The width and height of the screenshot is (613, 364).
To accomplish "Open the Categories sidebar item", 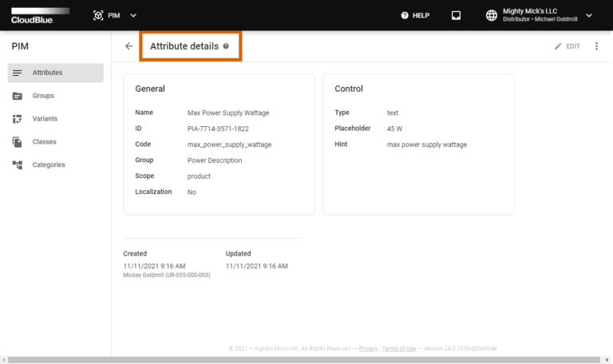I will point(56,165).
